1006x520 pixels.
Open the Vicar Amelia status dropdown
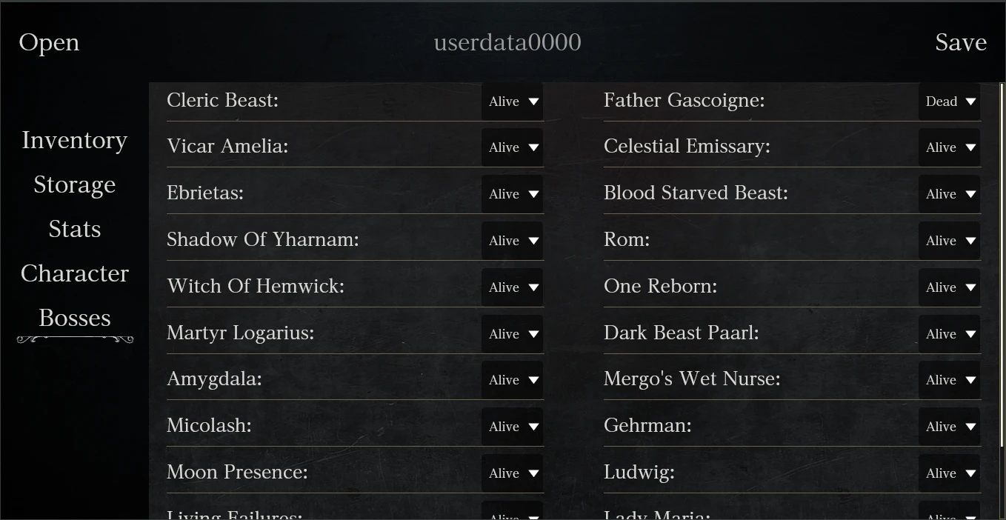coord(513,147)
